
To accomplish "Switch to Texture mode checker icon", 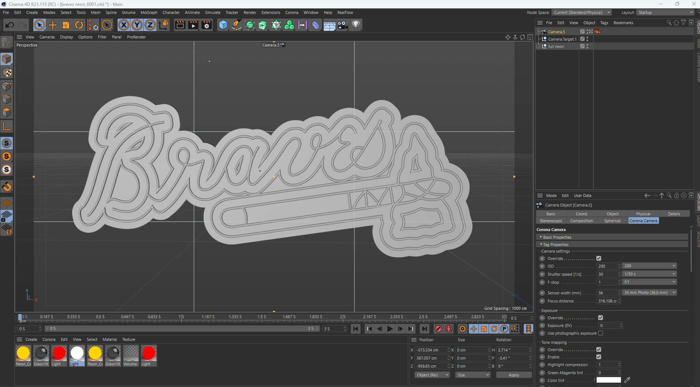I will (x=7, y=72).
